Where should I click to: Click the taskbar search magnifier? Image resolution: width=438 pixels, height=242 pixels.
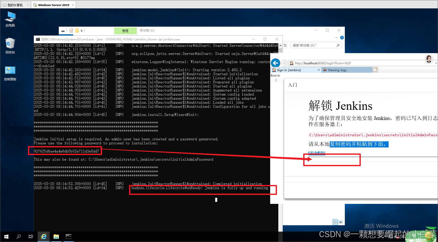[x=19, y=237]
